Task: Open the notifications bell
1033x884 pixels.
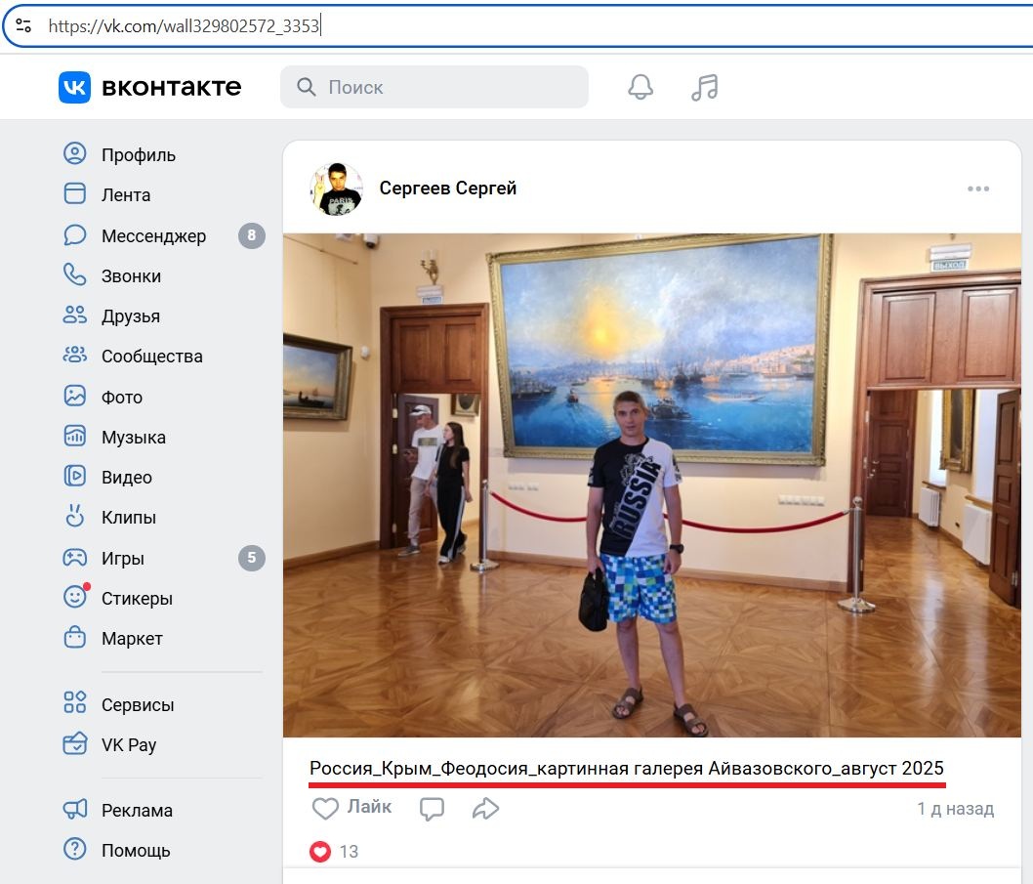Action: (x=640, y=87)
